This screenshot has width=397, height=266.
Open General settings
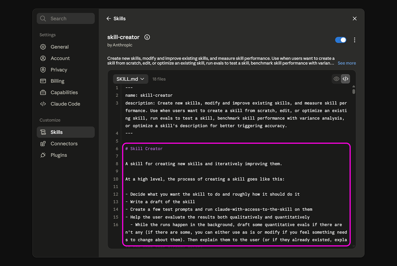[66, 47]
